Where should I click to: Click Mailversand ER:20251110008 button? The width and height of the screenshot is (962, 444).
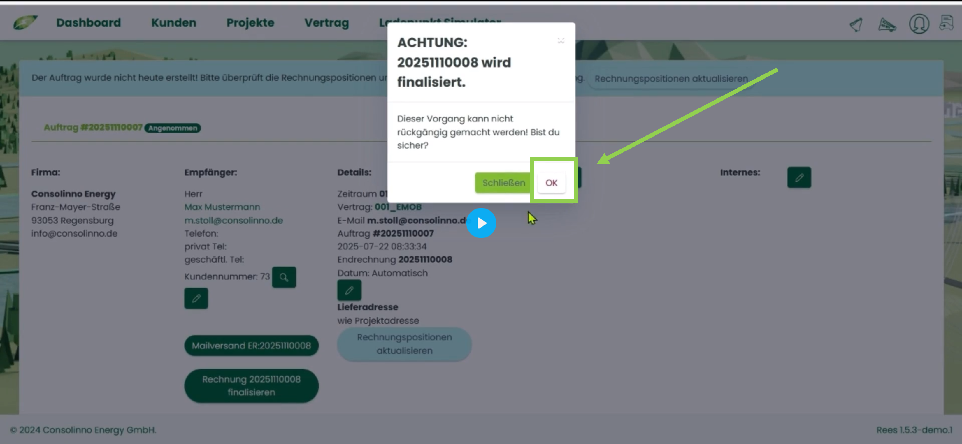coord(251,346)
